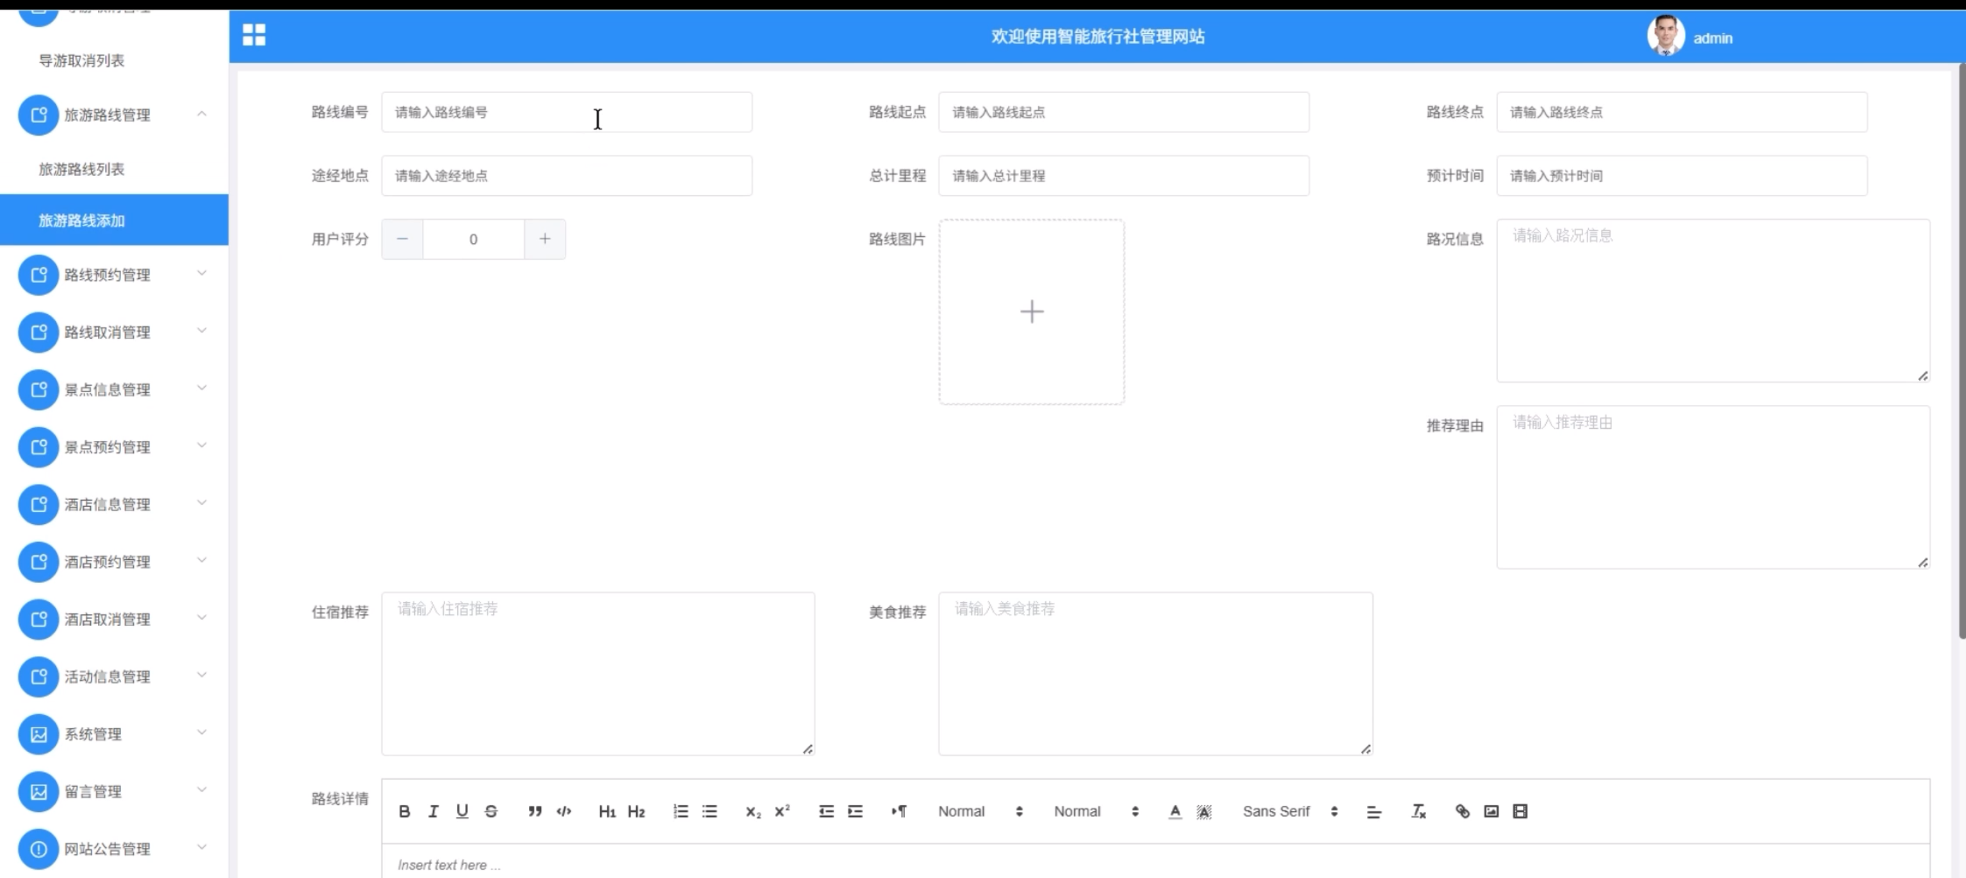Image resolution: width=1966 pixels, height=878 pixels.
Task: Click the underline formatting icon
Action: (x=462, y=811)
